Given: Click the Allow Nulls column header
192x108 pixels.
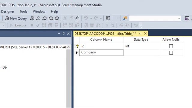Looking at the screenshot, I should (x=171, y=40).
